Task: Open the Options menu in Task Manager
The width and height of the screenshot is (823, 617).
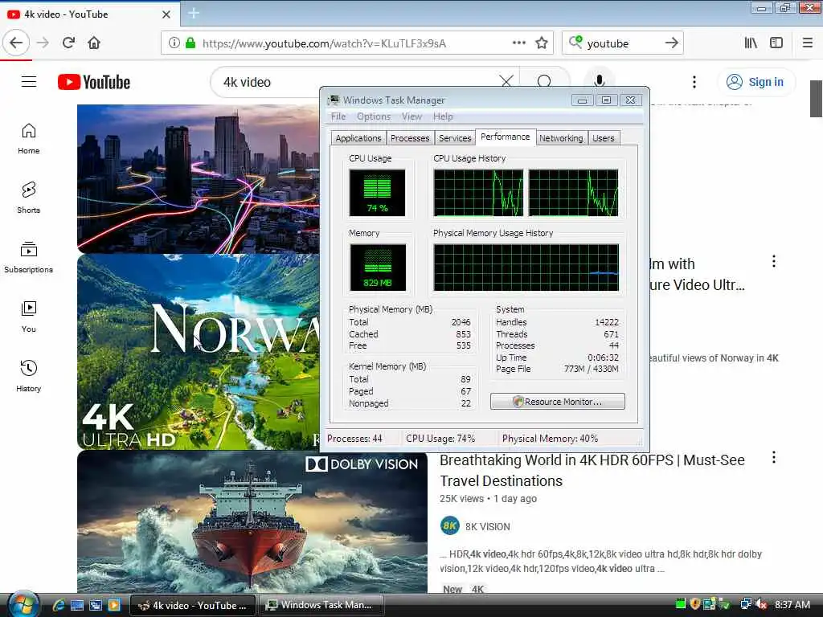Action: [374, 116]
